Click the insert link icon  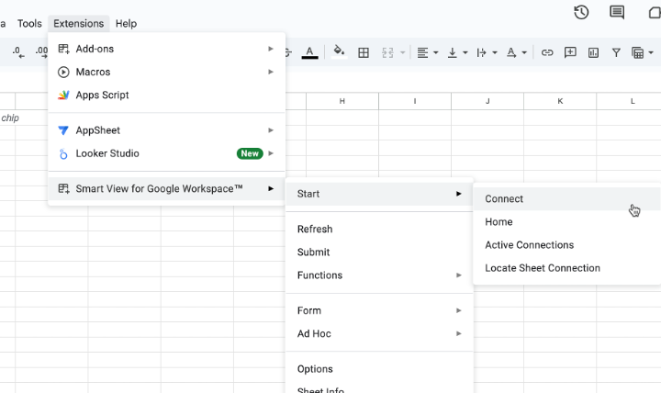[x=547, y=52]
